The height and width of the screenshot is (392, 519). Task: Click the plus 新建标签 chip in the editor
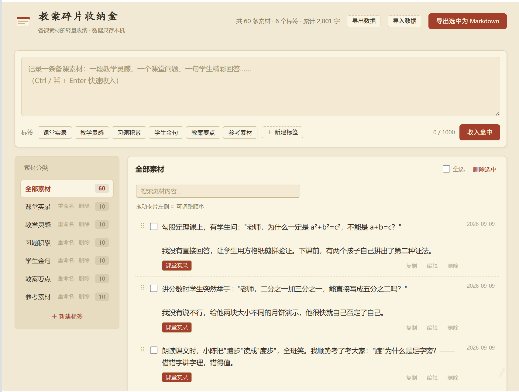pos(282,132)
